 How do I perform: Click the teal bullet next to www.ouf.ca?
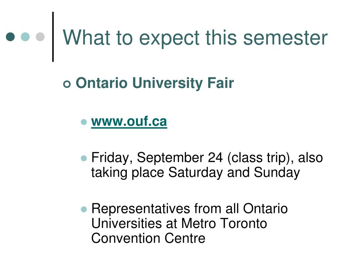tap(84, 122)
